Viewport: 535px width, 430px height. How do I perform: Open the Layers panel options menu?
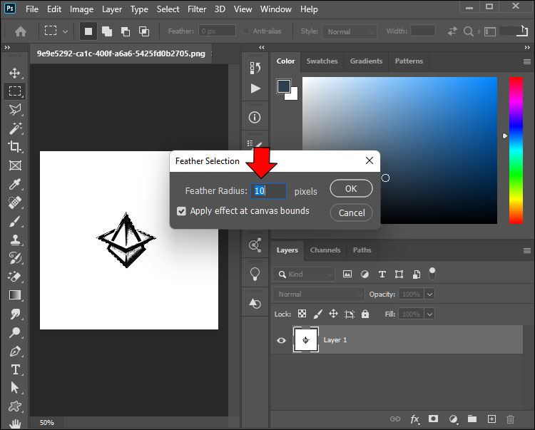point(527,250)
